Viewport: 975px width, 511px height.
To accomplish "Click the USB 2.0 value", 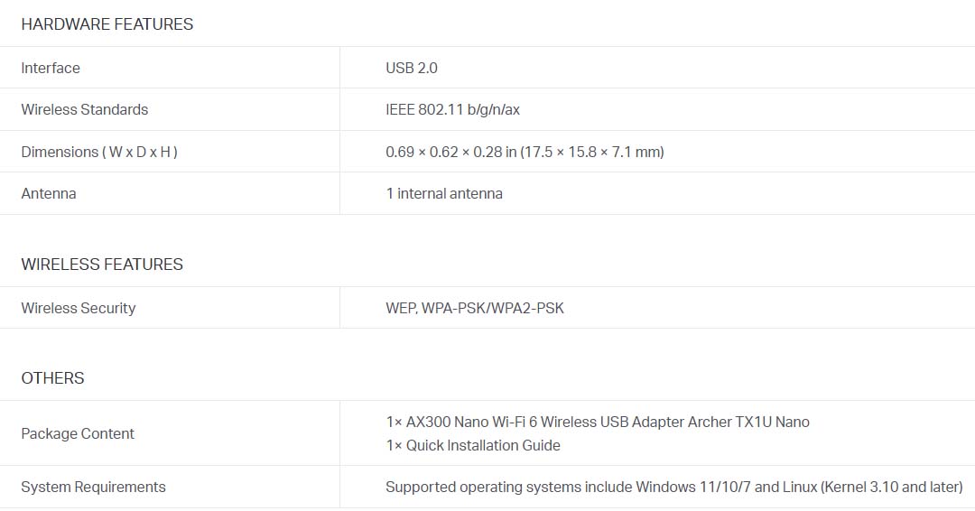I will pyautogui.click(x=412, y=68).
